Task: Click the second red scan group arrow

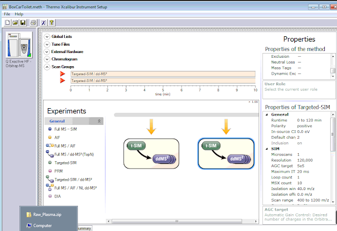Action: click(63, 80)
